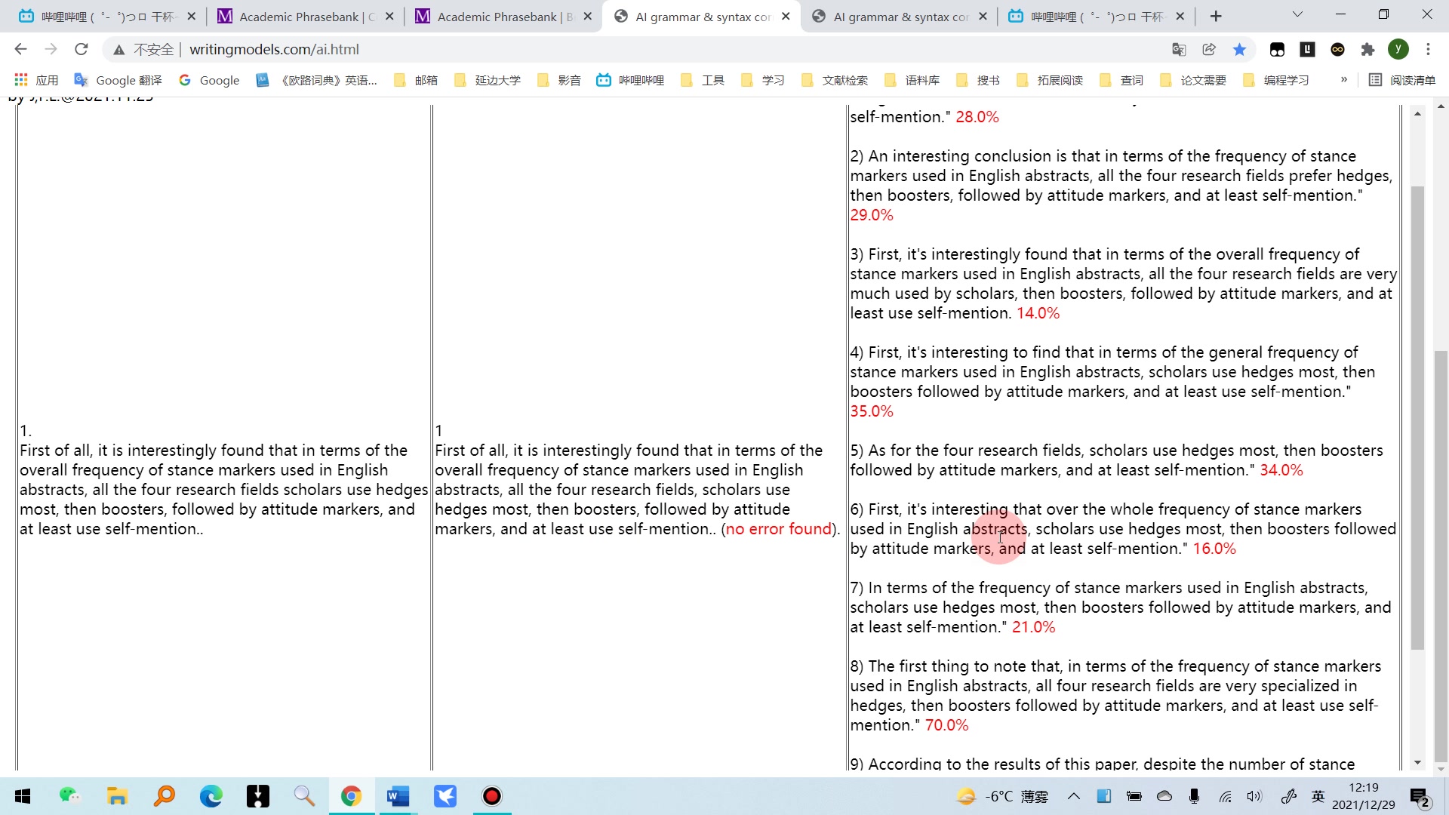Screen dimensions: 1449x815
Task: Open the orange search app in taskbar
Action: [164, 796]
